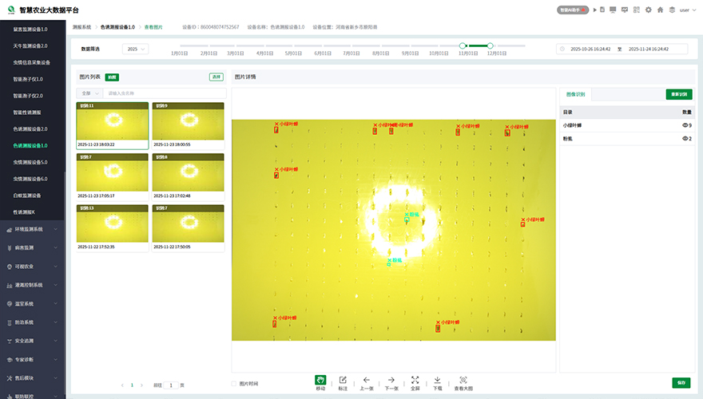The height and width of the screenshot is (399, 703).
Task: Toggle visibility eye for 粉虱
Action: [x=685, y=138]
